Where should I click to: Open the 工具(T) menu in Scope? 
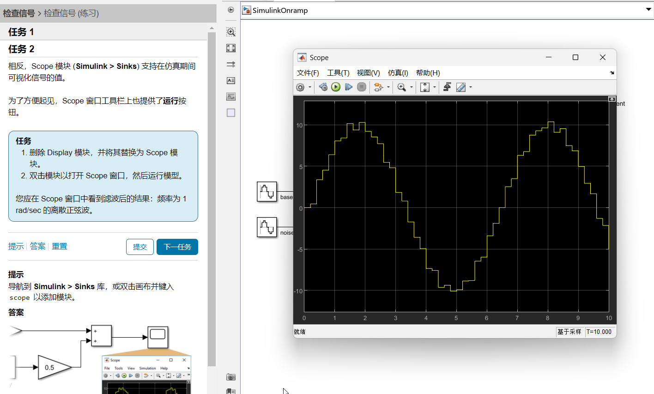click(338, 73)
